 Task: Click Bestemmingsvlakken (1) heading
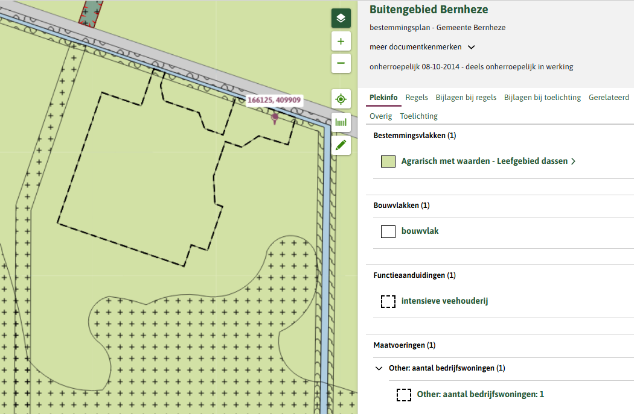(x=414, y=136)
